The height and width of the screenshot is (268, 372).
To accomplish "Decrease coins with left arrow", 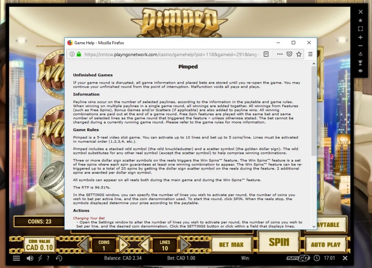I will pyautogui.click(x=84, y=245).
